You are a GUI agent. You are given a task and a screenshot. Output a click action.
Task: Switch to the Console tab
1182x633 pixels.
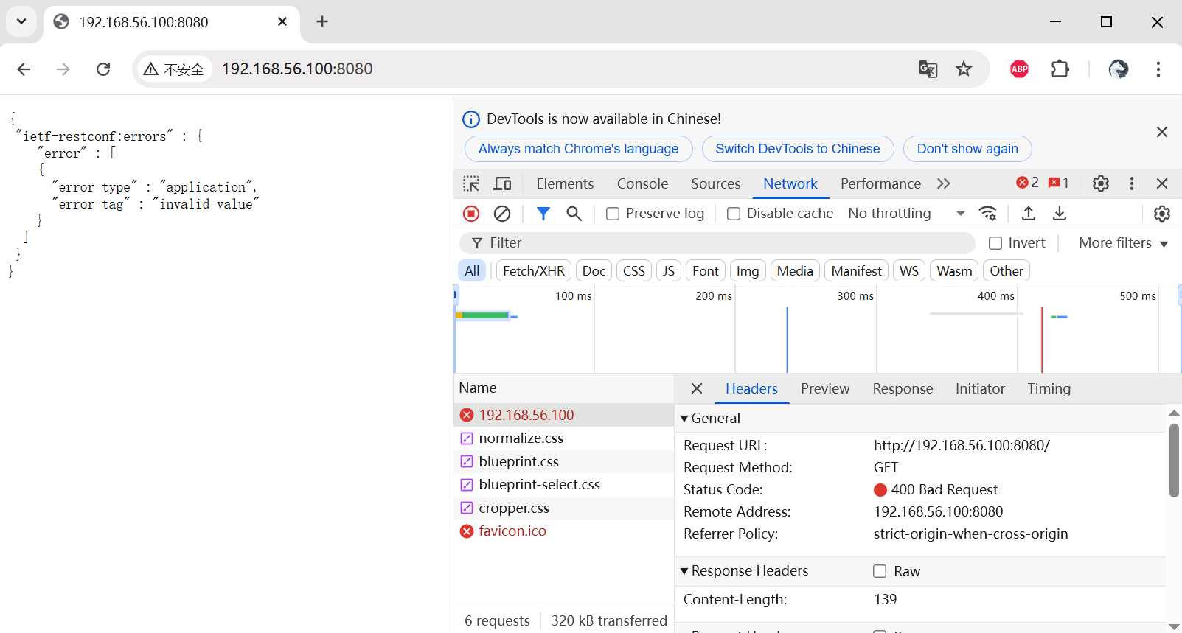click(x=642, y=183)
